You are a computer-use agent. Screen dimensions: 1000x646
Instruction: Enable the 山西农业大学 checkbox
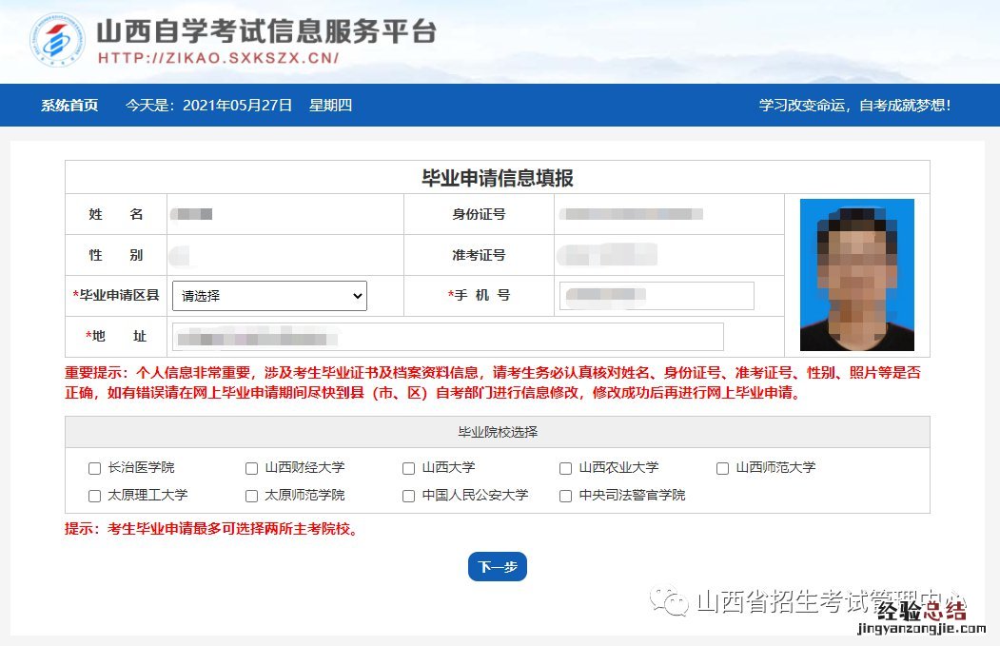[565, 468]
